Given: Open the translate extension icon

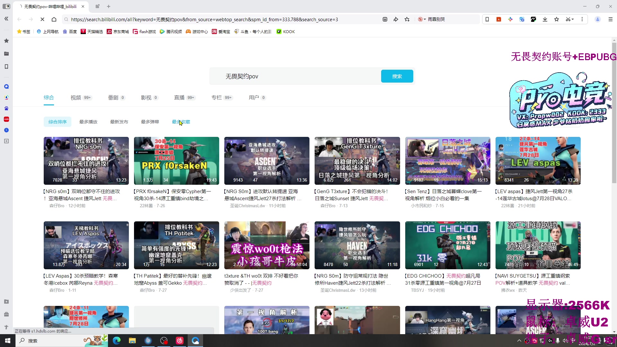Looking at the screenshot, I should point(522,19).
